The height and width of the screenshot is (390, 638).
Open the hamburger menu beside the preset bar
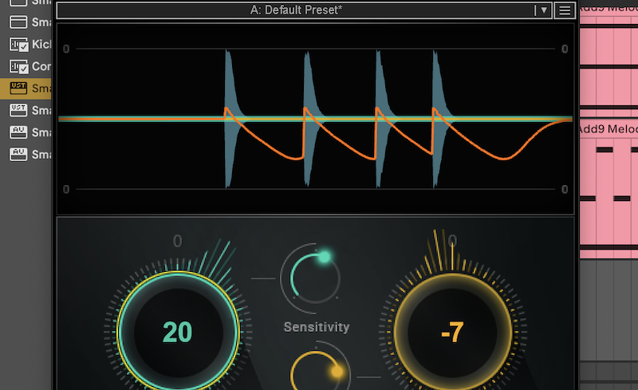coord(564,10)
